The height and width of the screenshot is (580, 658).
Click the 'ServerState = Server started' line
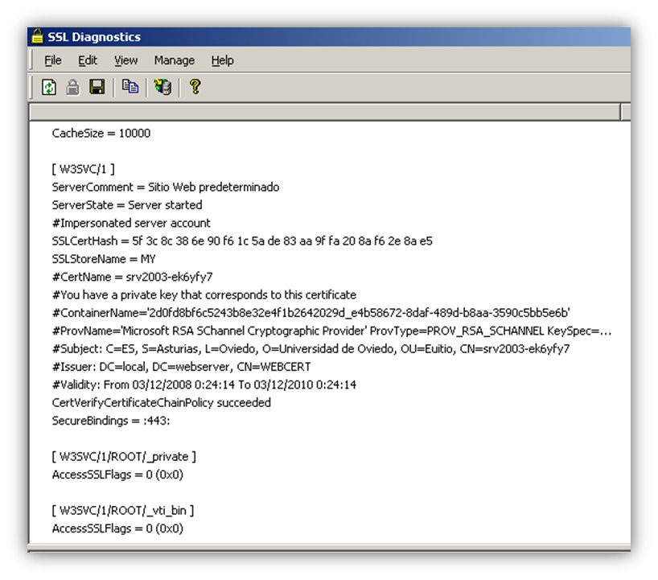click(x=127, y=205)
